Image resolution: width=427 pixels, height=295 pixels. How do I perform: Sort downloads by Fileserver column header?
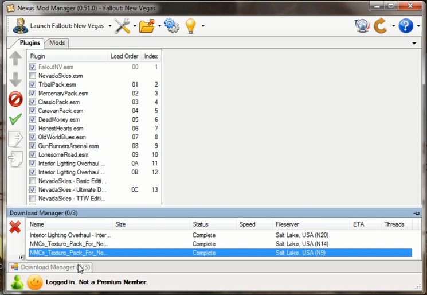point(311,224)
